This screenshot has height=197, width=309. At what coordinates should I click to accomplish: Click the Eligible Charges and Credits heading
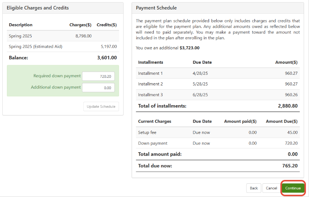pyautogui.click(x=38, y=8)
